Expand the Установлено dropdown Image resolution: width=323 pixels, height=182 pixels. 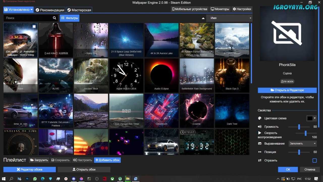(x=18, y=10)
